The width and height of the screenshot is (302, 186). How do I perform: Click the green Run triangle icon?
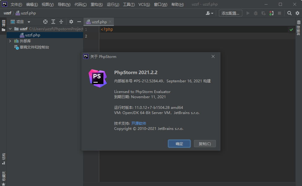[248, 13]
